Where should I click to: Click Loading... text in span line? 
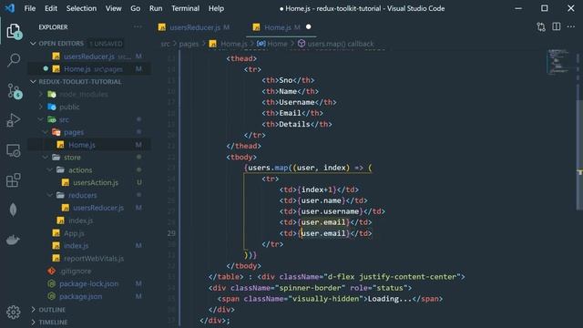pyautogui.click(x=390, y=299)
